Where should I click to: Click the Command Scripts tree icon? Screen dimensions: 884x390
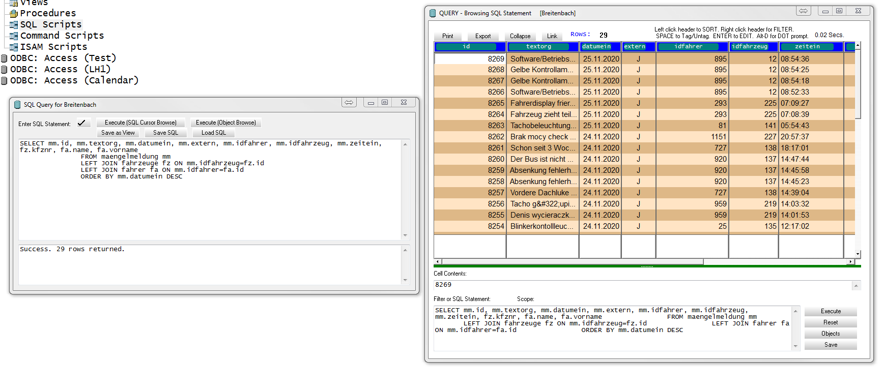14,36
